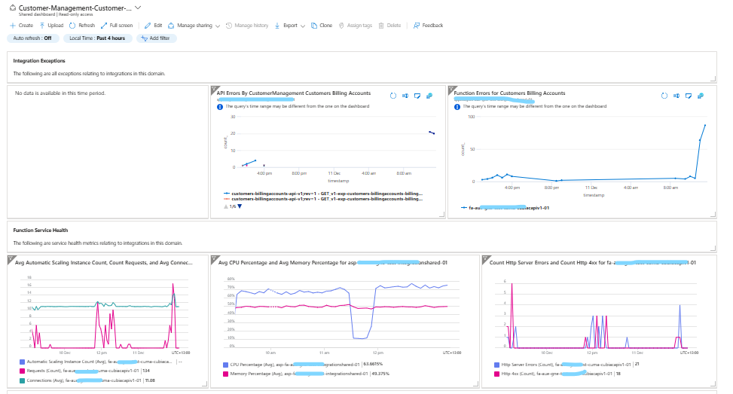Click Add filter pill

pos(156,38)
